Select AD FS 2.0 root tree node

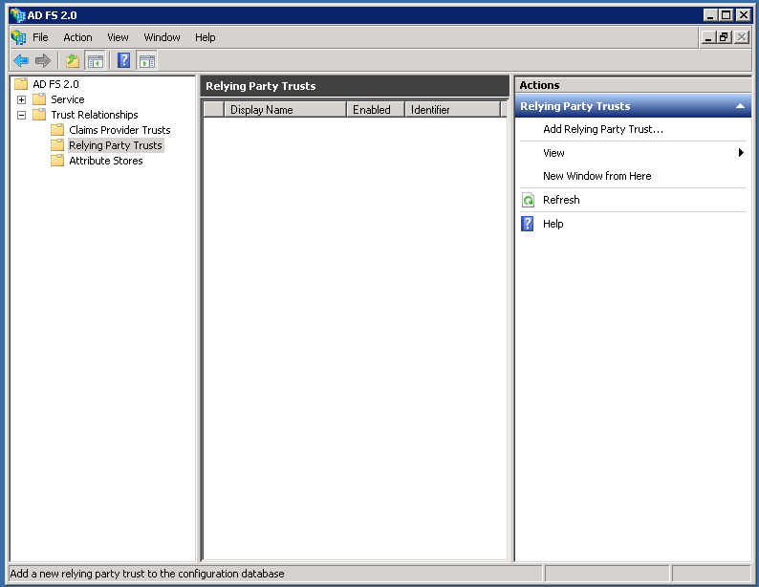point(55,84)
